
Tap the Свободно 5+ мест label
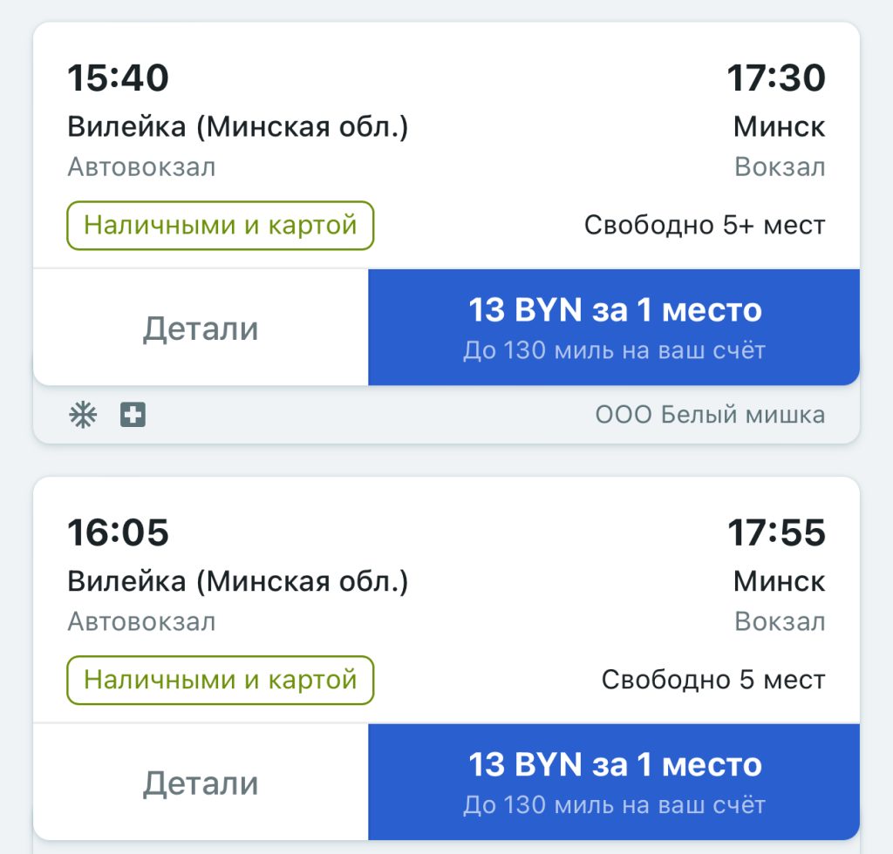point(704,226)
